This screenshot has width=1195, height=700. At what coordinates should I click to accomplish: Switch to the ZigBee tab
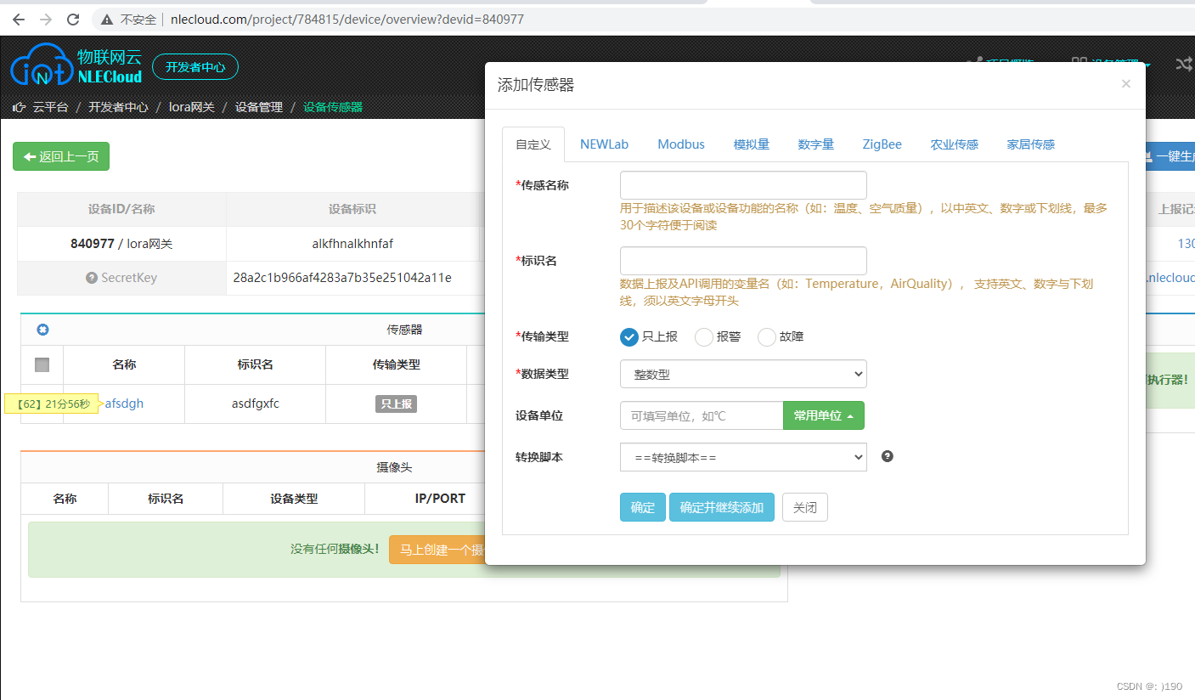point(882,144)
